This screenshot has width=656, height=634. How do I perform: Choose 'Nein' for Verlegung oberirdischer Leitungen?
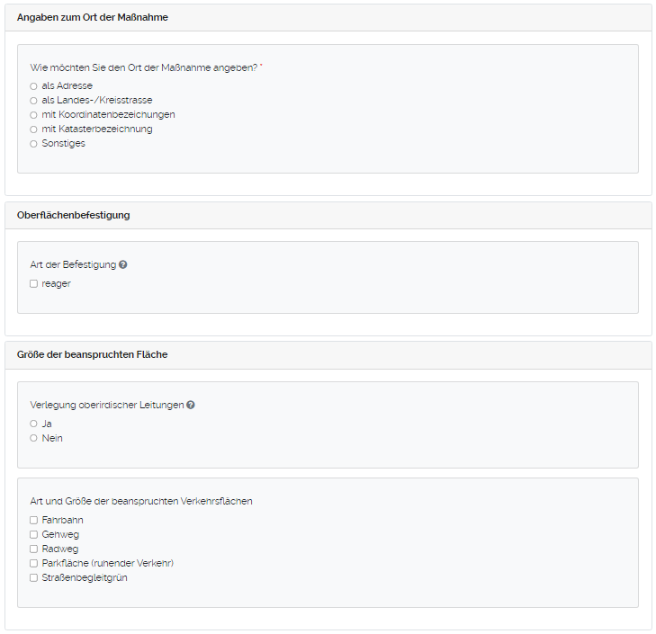[x=33, y=438]
